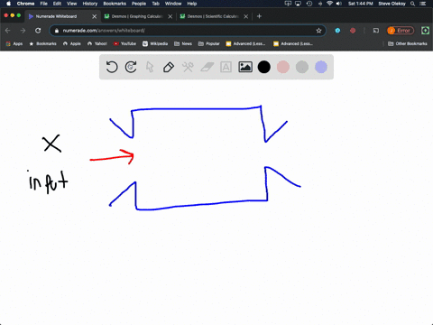Click the green update icon
The width and height of the screenshot is (433, 325).
click(x=425, y=31)
